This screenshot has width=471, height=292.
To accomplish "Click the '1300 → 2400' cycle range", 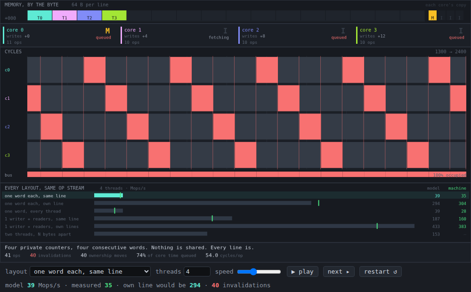I will [451, 52].
